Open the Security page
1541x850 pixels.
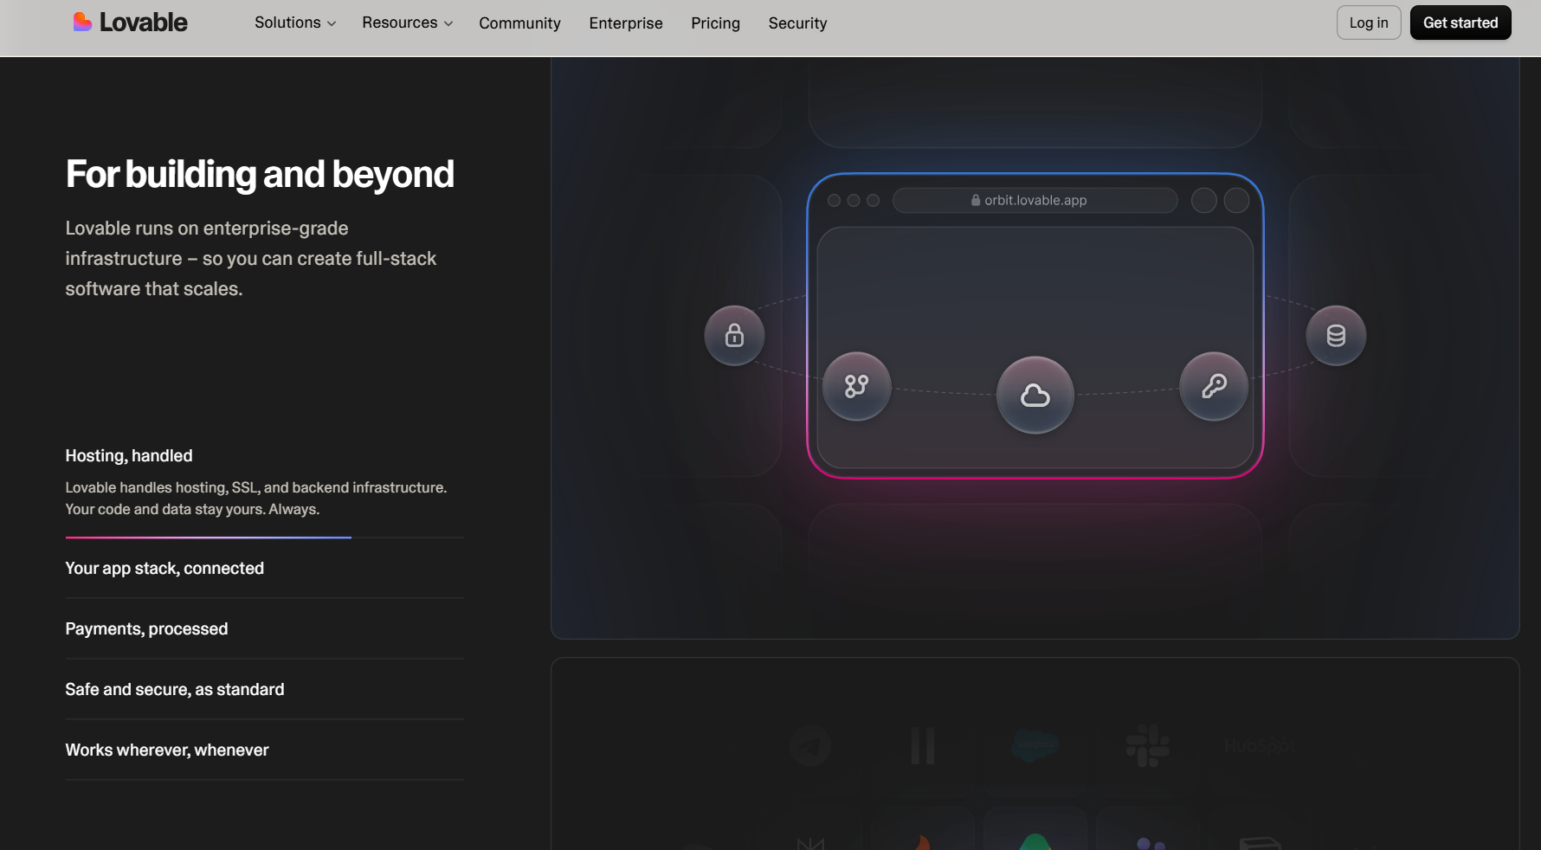[797, 23]
